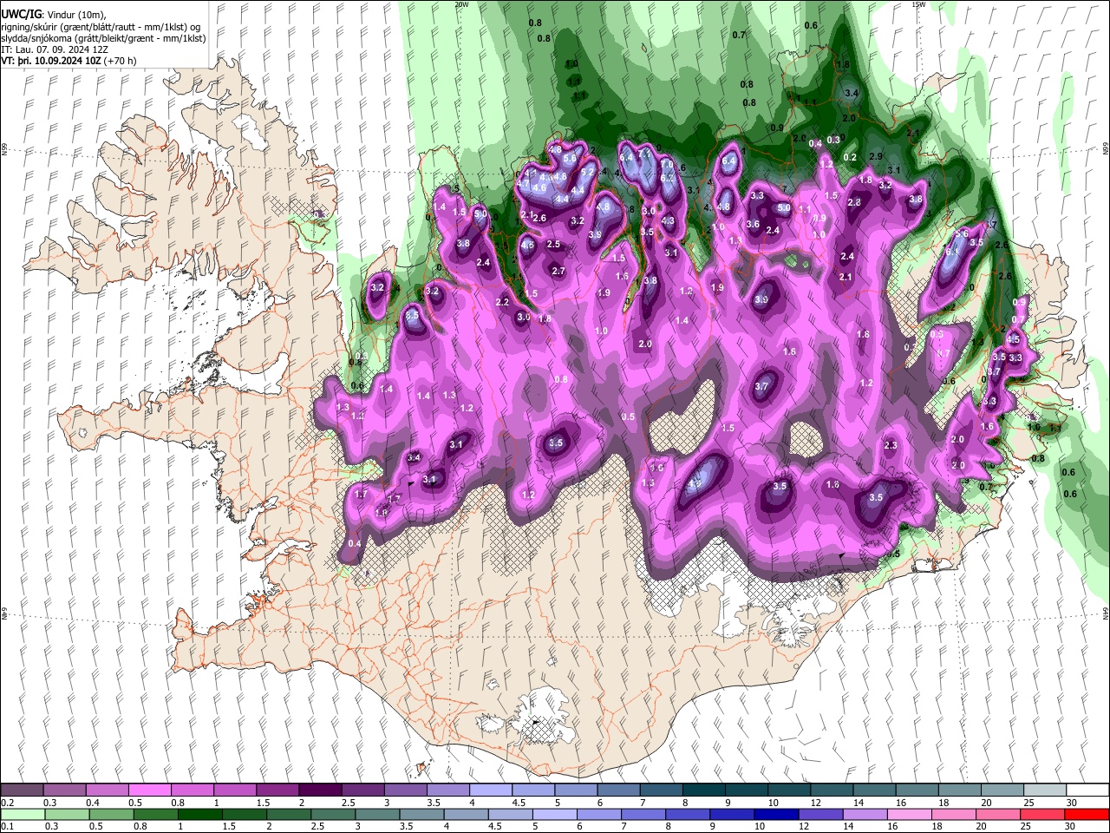Click upper legend swatch between 3.5 and 4
This screenshot has width=1110, height=833.
click(x=447, y=790)
